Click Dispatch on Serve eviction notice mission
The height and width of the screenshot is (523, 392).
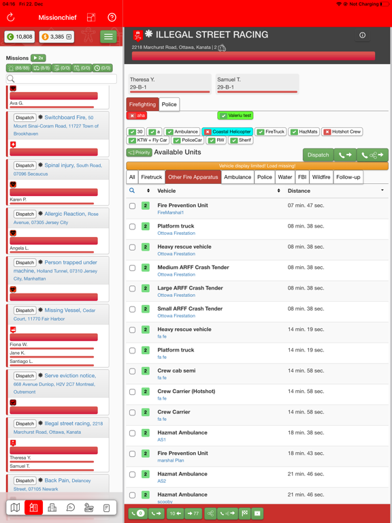pyautogui.click(x=25, y=376)
